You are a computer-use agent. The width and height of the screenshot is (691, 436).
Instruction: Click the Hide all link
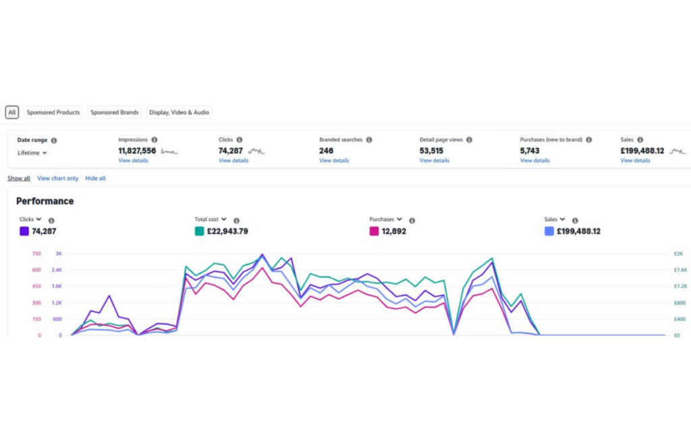click(x=96, y=178)
